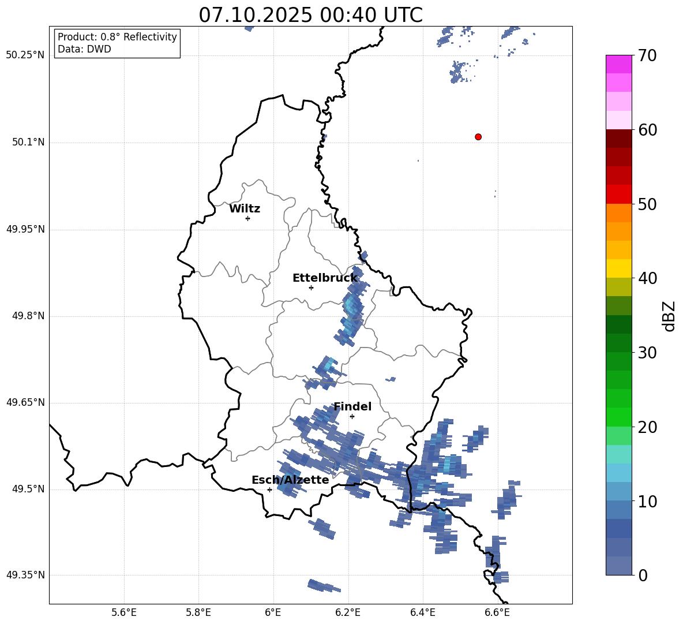Image resolution: width=683 pixels, height=624 pixels.
Task: Pick the slate blue swatch just above 0 dBZ
Action: 618,566
